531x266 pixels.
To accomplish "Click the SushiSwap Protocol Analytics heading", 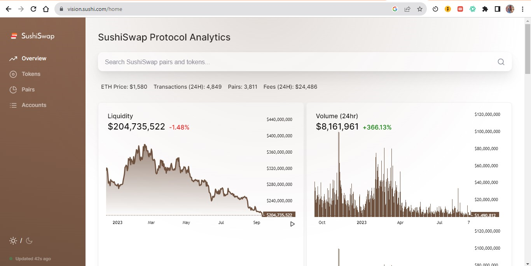I will pyautogui.click(x=164, y=37).
